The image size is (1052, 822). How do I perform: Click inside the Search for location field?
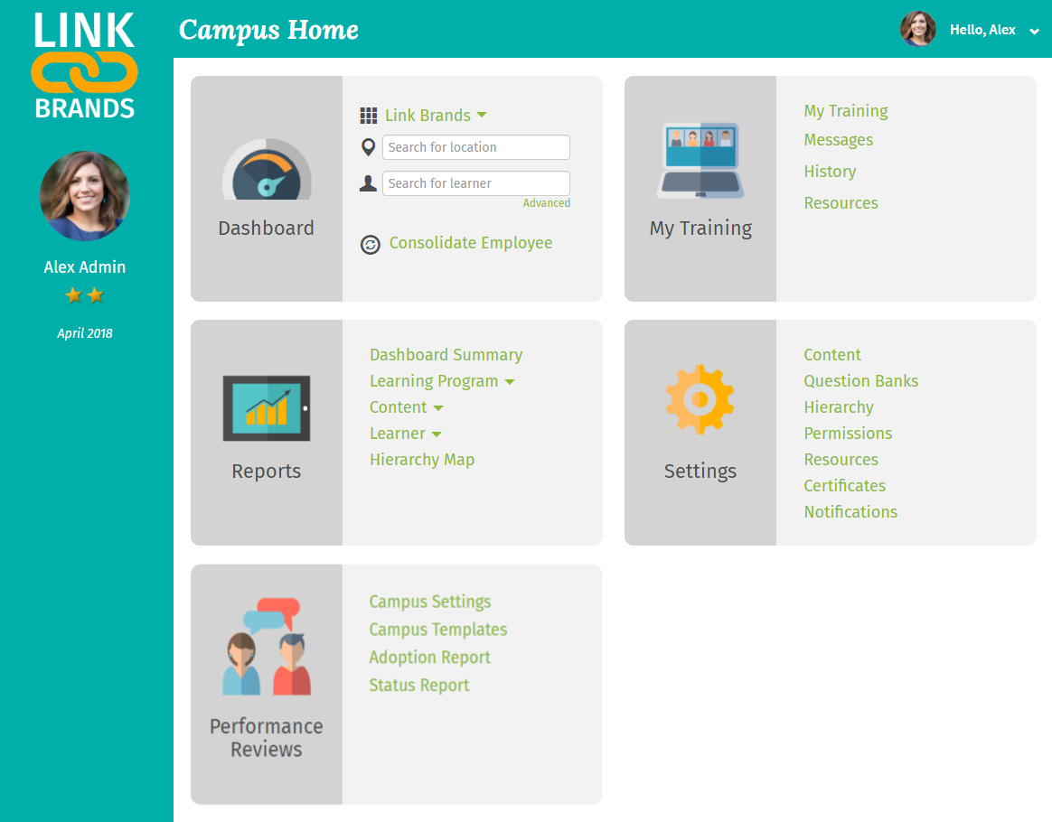point(476,146)
